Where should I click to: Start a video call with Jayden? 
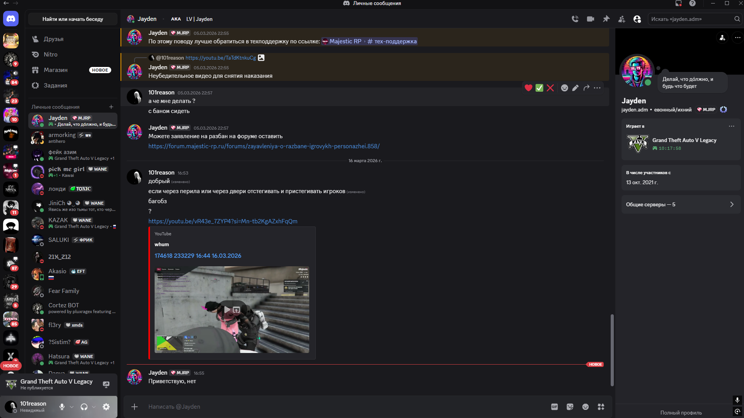(x=591, y=19)
